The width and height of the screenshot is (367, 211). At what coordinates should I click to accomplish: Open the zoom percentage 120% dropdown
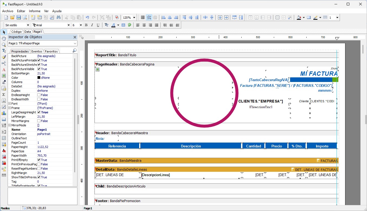click(x=134, y=18)
